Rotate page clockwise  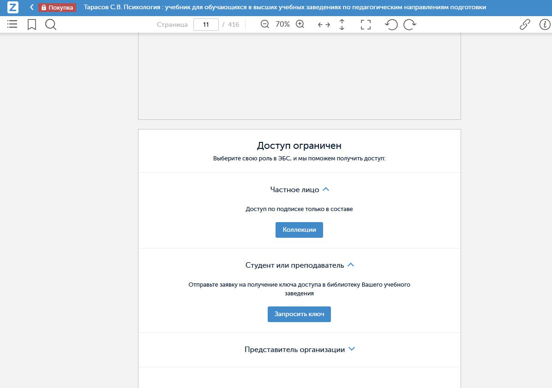pyautogui.click(x=410, y=25)
